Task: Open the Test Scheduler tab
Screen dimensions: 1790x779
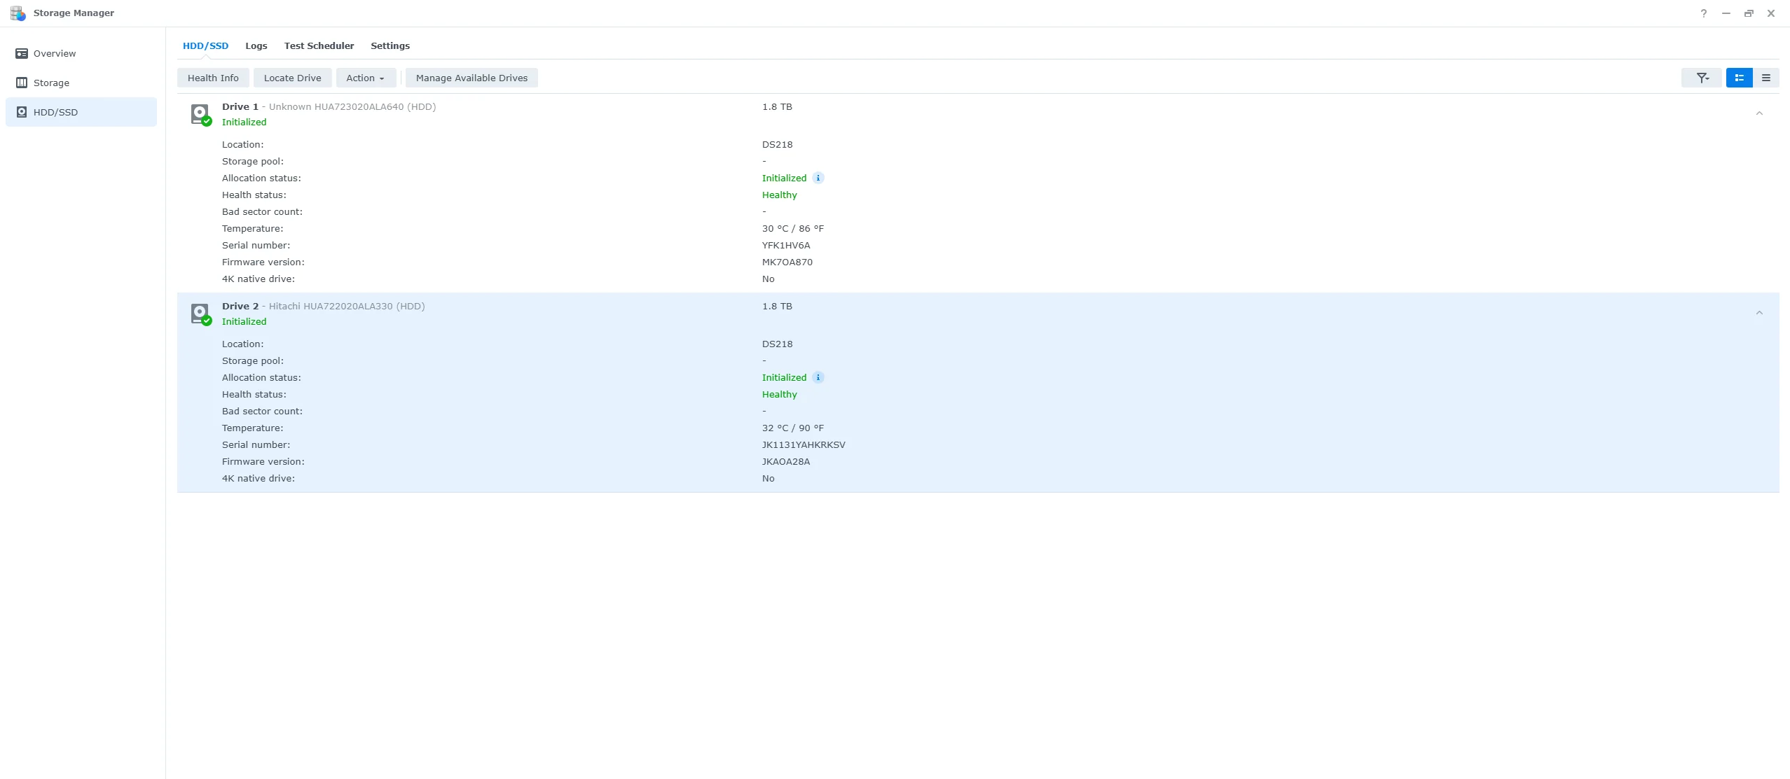Action: 319,45
